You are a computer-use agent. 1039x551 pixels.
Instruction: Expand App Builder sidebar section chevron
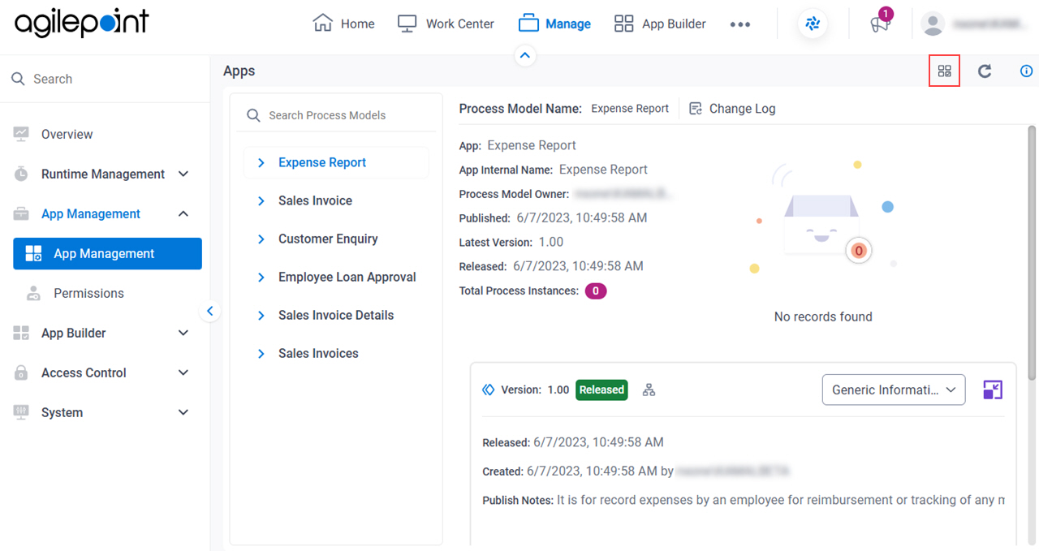(x=183, y=333)
